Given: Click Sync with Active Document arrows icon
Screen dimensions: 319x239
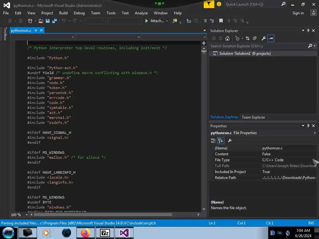Looking at the screenshot, I should pyautogui.click(x=247, y=38).
